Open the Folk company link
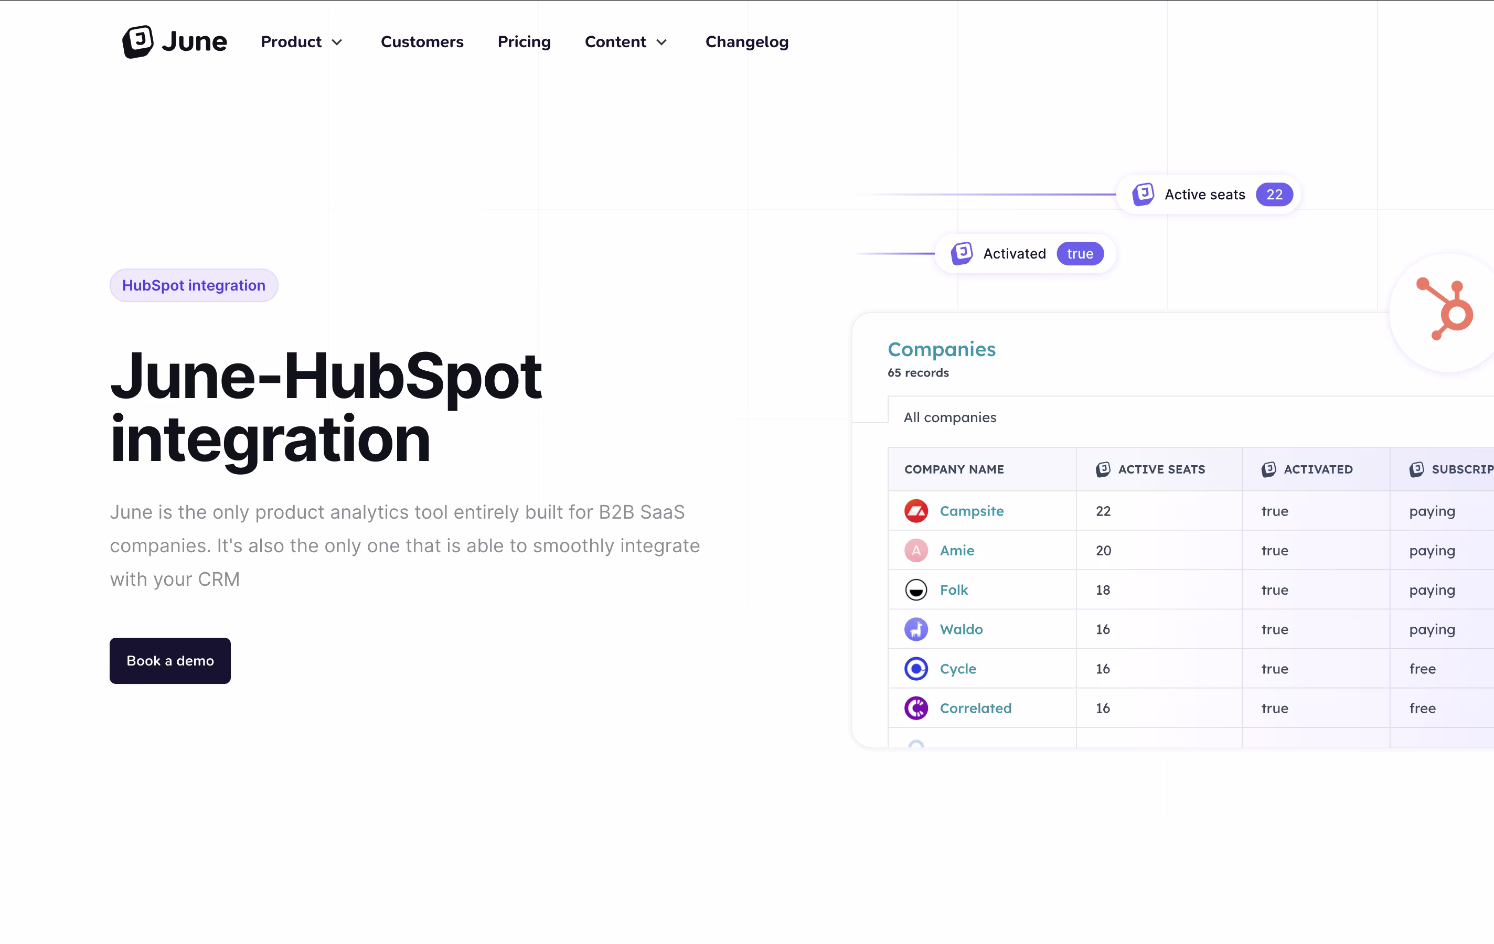The image size is (1494, 944). (x=954, y=590)
